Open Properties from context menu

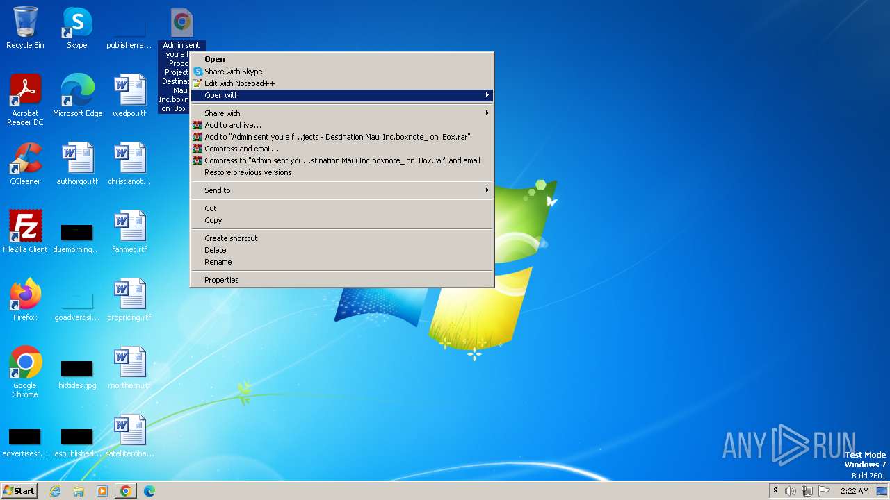point(342,280)
